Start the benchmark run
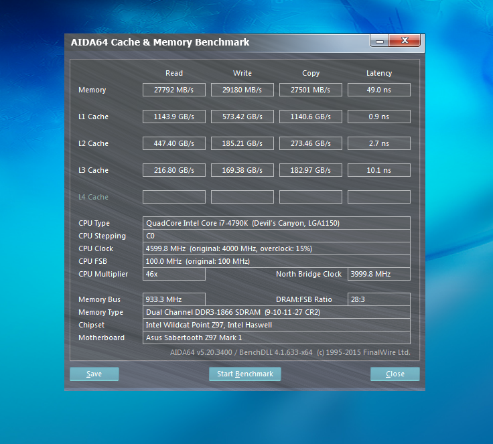This screenshot has width=493, height=444. click(245, 374)
